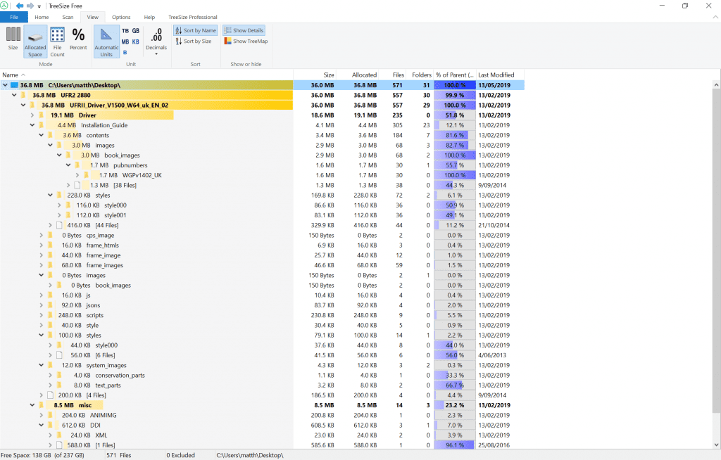Screen dimensions: 721x460
Task: Open the File menu
Action: pyautogui.click(x=14, y=17)
